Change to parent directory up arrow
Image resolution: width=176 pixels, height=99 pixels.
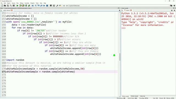pyautogui.click(x=174, y=5)
